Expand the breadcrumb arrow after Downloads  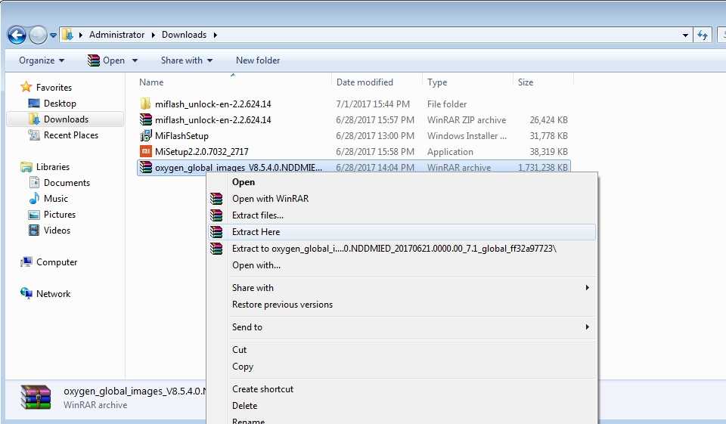pos(216,36)
